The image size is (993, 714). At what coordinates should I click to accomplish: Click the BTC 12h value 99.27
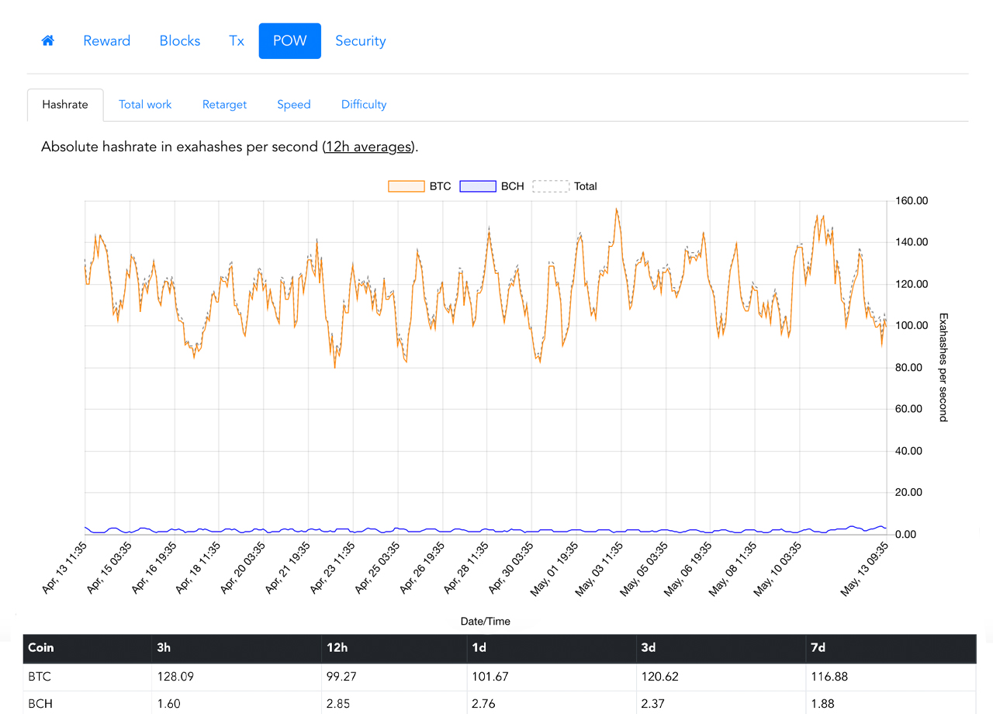click(343, 677)
